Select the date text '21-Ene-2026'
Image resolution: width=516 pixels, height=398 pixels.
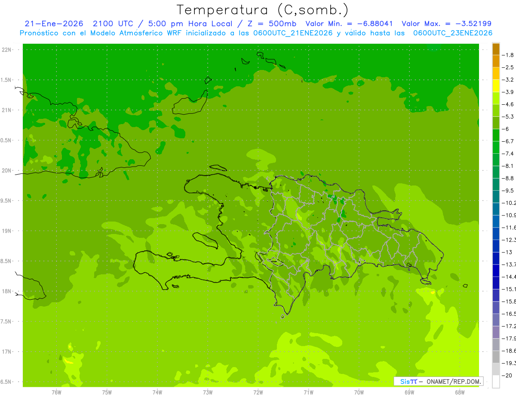(54, 24)
